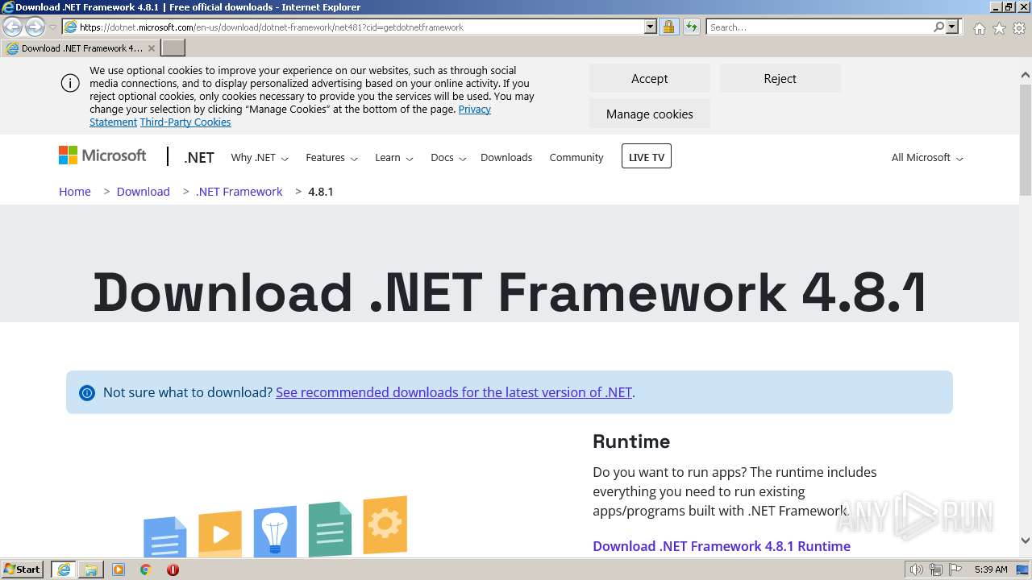The width and height of the screenshot is (1032, 580).
Task: Open the security lock icon in address bar
Action: pos(668,27)
